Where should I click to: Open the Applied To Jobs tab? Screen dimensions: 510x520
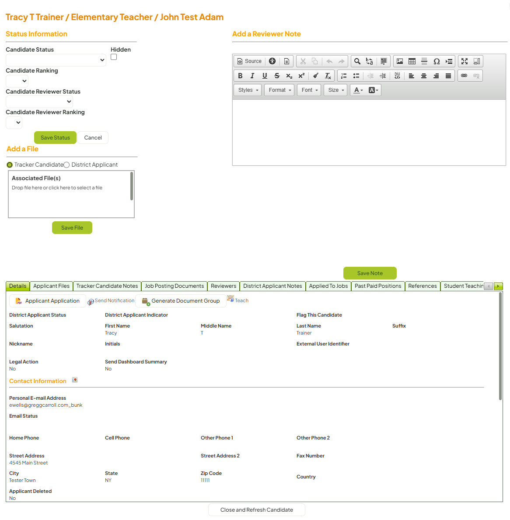(x=328, y=286)
